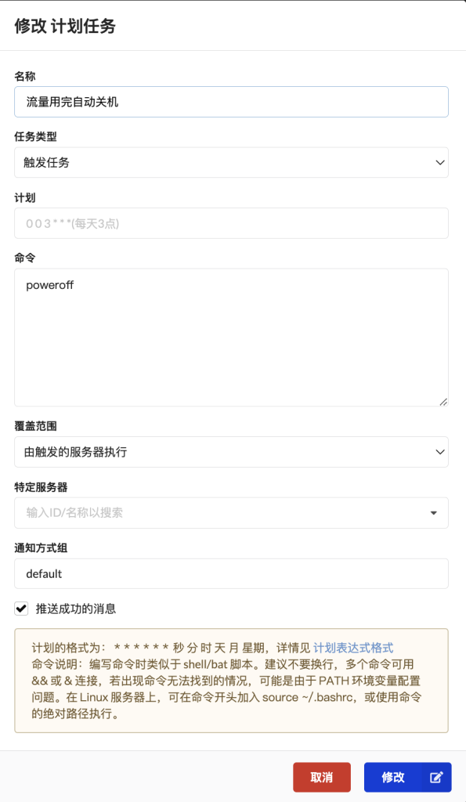The height and width of the screenshot is (802, 466).
Task: Click the 修改 计划任务 dialog title
Action: pyautogui.click(x=66, y=26)
